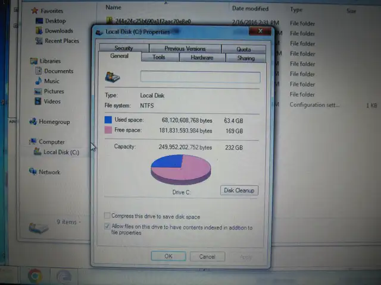Click the drive icon in dialog title bar
Screen dimensions: 381x285
click(x=99, y=32)
